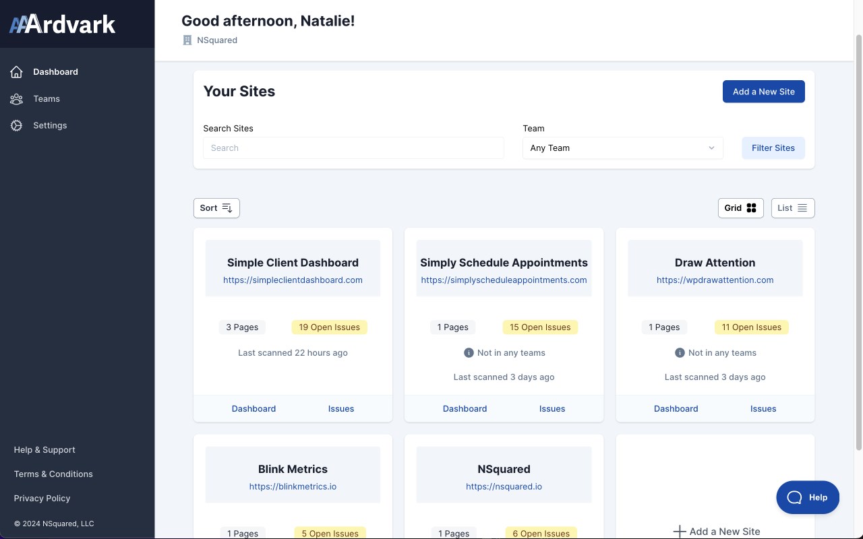The width and height of the screenshot is (863, 539).
Task: Switch to Grid view
Action: point(740,208)
